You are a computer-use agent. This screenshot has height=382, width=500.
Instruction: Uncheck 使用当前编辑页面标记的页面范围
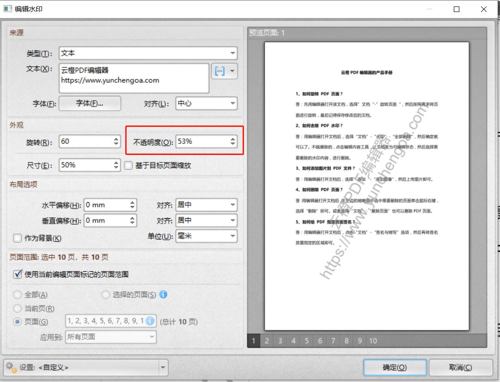(18, 274)
